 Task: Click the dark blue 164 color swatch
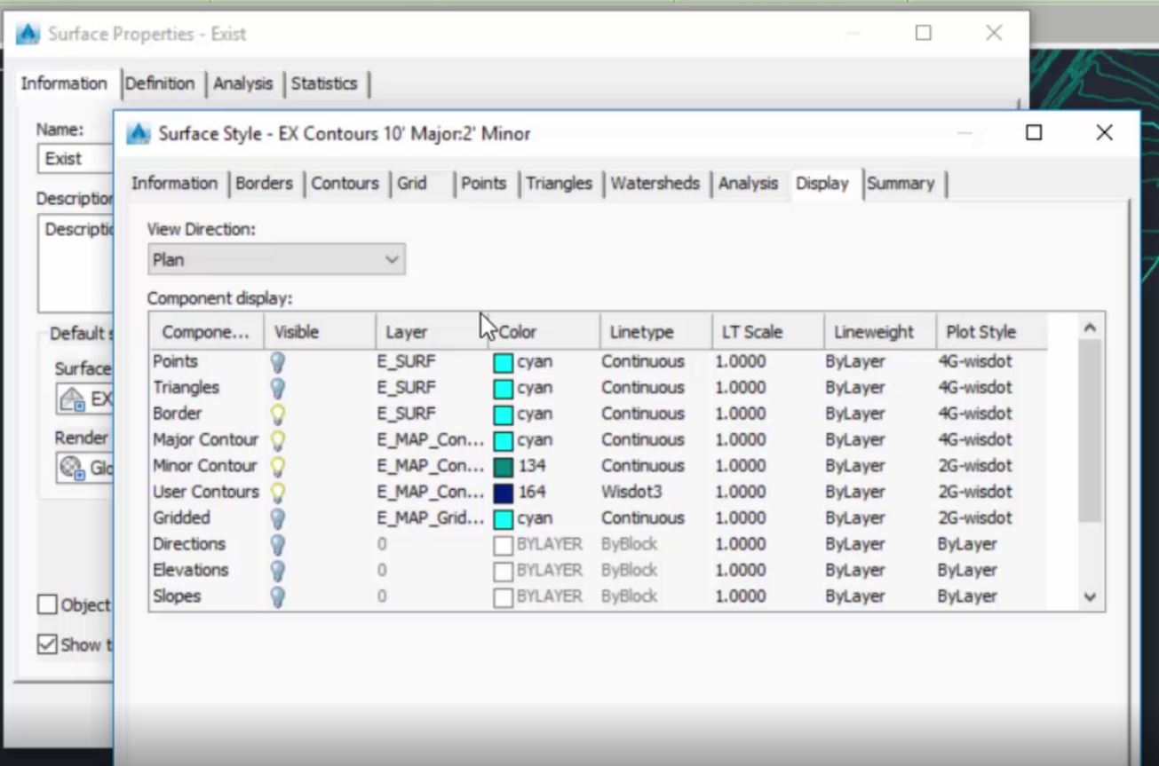pos(504,493)
